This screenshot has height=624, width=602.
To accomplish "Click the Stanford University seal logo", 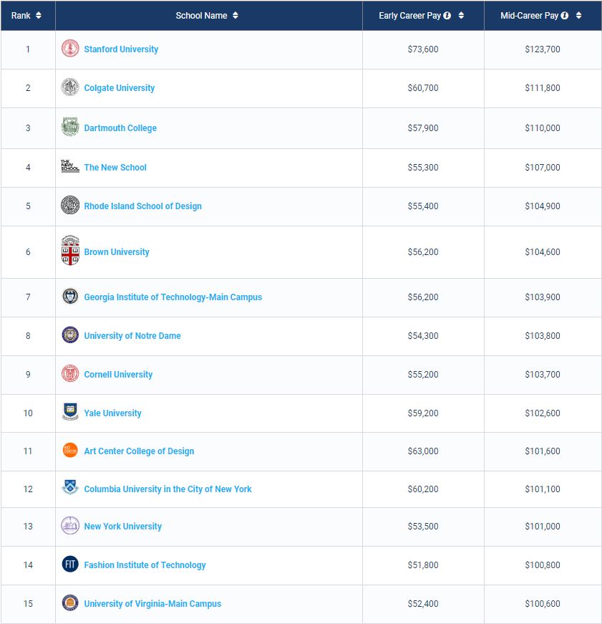I will pyautogui.click(x=70, y=48).
